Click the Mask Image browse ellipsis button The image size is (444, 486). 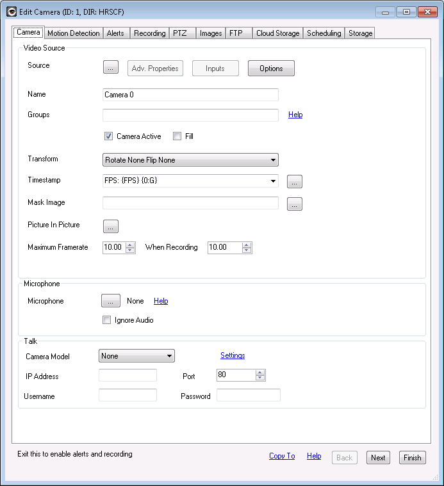(294, 204)
